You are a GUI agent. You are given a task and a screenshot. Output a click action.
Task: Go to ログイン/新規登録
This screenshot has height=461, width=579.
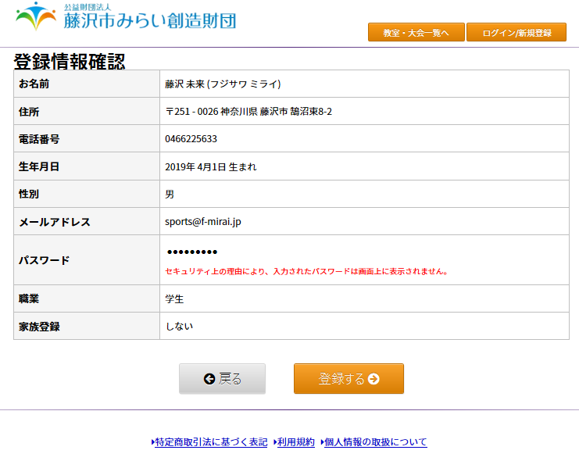point(516,33)
